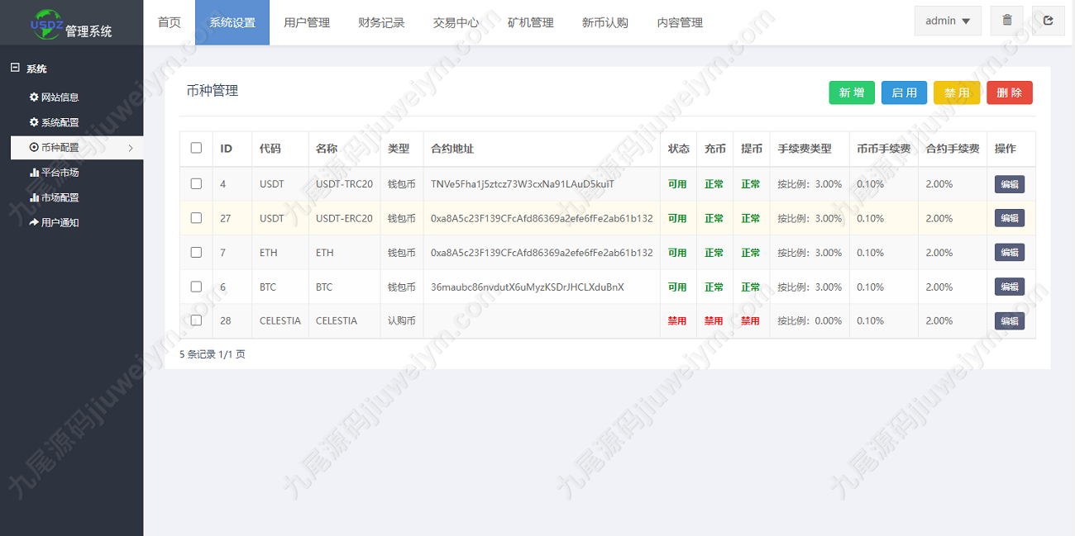Toggle the select-all checkbox in table header
The width and height of the screenshot is (1075, 536).
click(196, 148)
